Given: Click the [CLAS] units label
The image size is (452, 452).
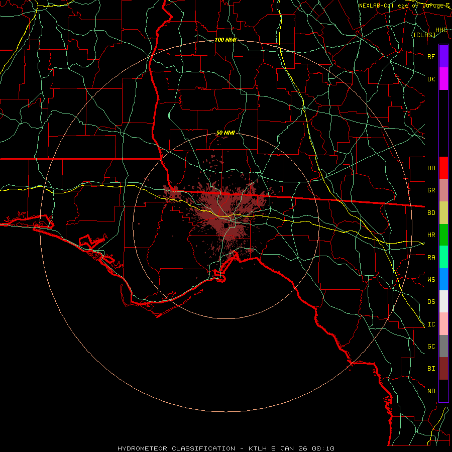Looking at the screenshot, I should 424,35.
